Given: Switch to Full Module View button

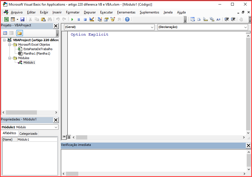Looking at the screenshot, I should (x=69, y=137).
